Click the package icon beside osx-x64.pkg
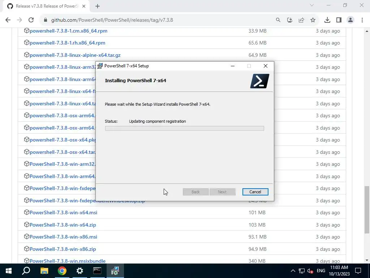 coord(27,139)
